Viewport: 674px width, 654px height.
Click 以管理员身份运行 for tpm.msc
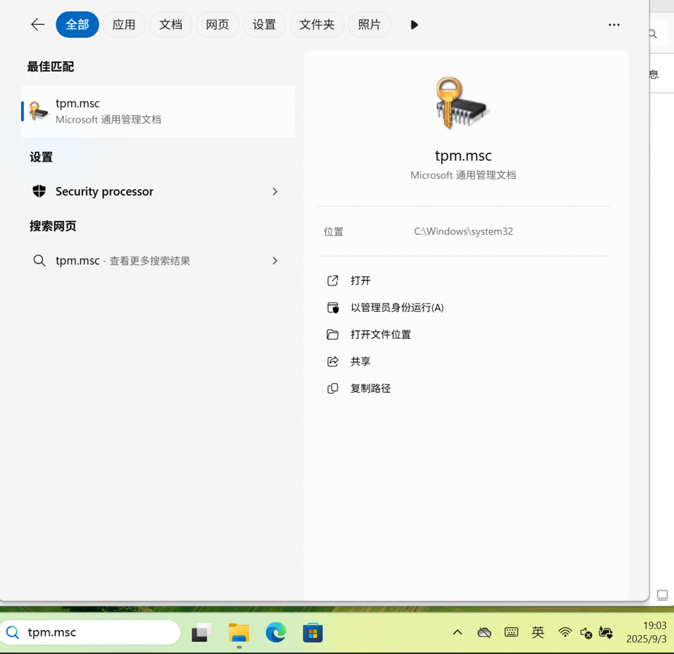click(397, 307)
